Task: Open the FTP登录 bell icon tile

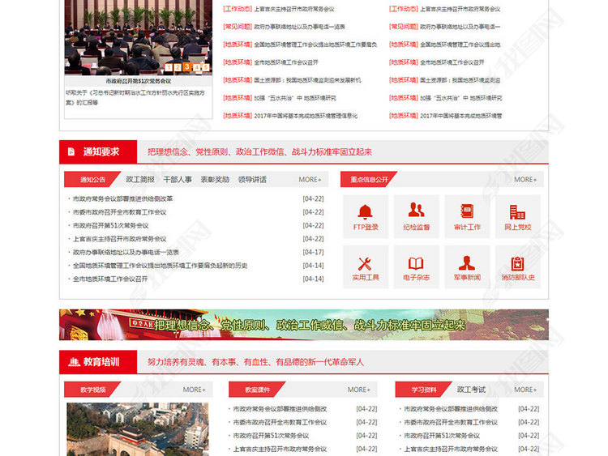Action: click(366, 216)
